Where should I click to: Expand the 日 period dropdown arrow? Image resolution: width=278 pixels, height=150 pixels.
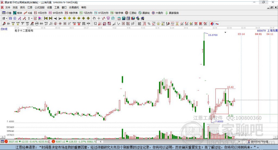coord(7,18)
